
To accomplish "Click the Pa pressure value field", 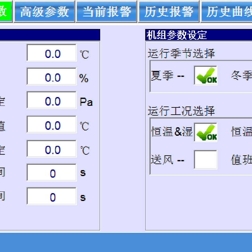I will click(52, 101).
